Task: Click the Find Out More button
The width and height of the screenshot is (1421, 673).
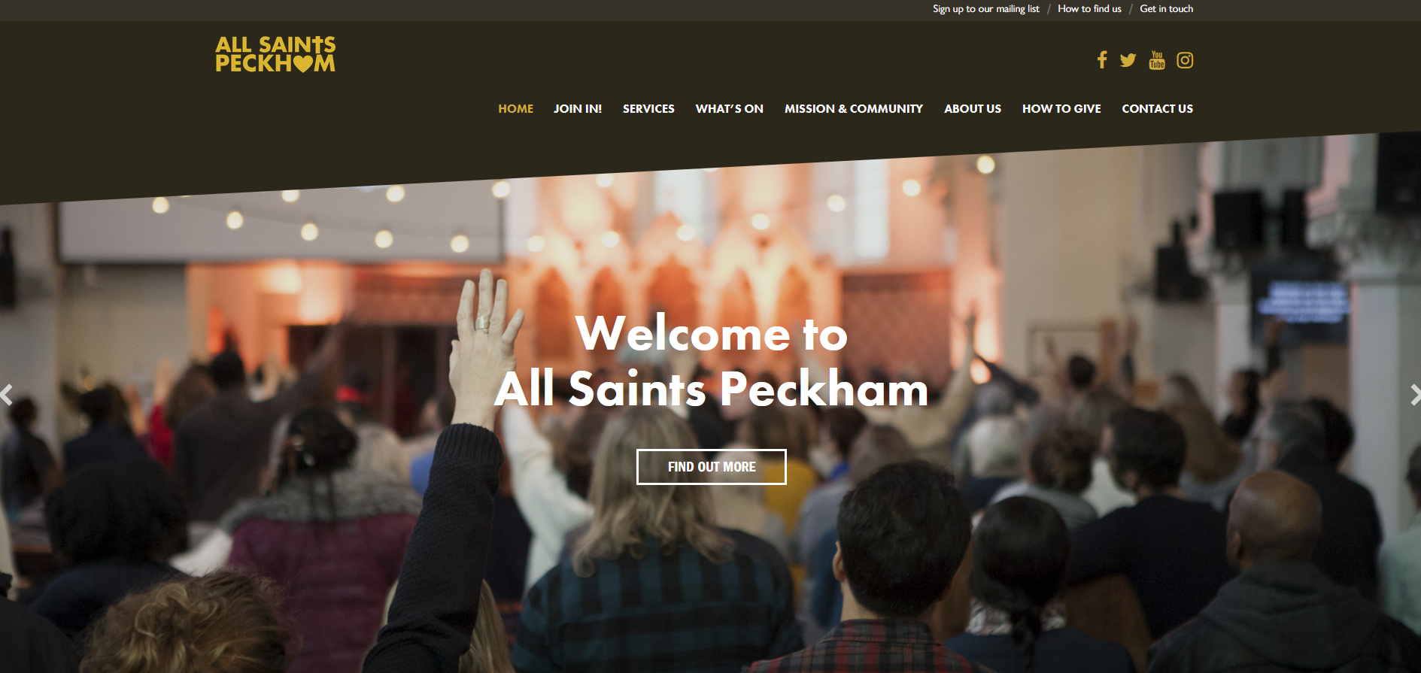Action: tap(712, 467)
